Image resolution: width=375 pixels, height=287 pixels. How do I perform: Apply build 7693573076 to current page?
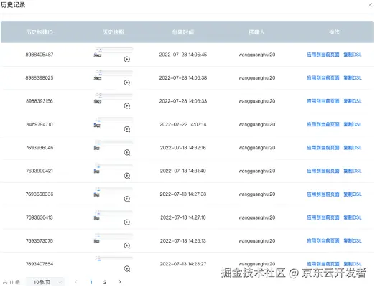tap(323, 240)
